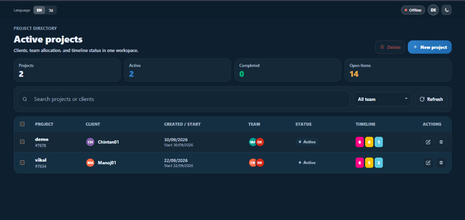Switch language to Hebrew

51,10
